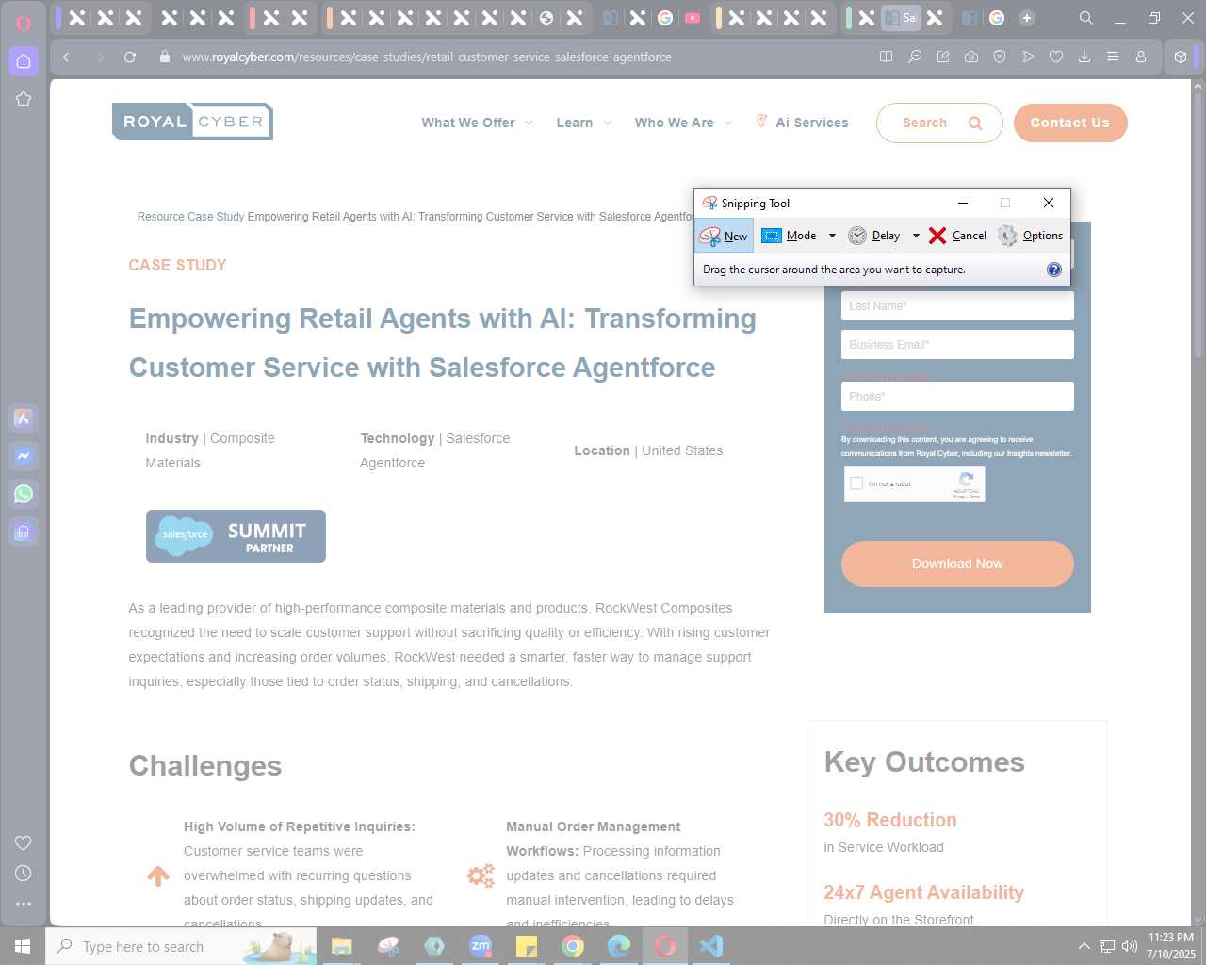
Task: Switch to the YouTube tab
Action: pos(693,18)
